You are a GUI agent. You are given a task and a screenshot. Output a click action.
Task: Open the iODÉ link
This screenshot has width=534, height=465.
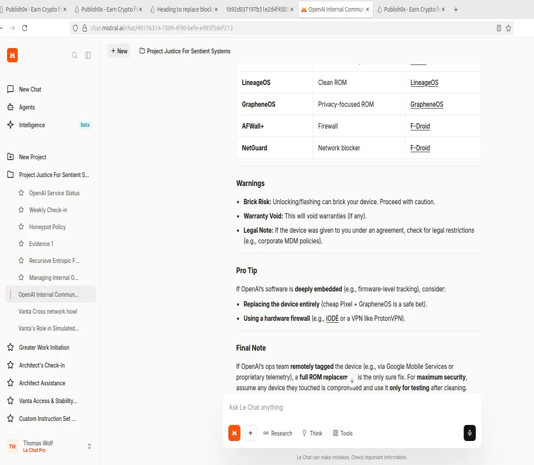tap(332, 319)
